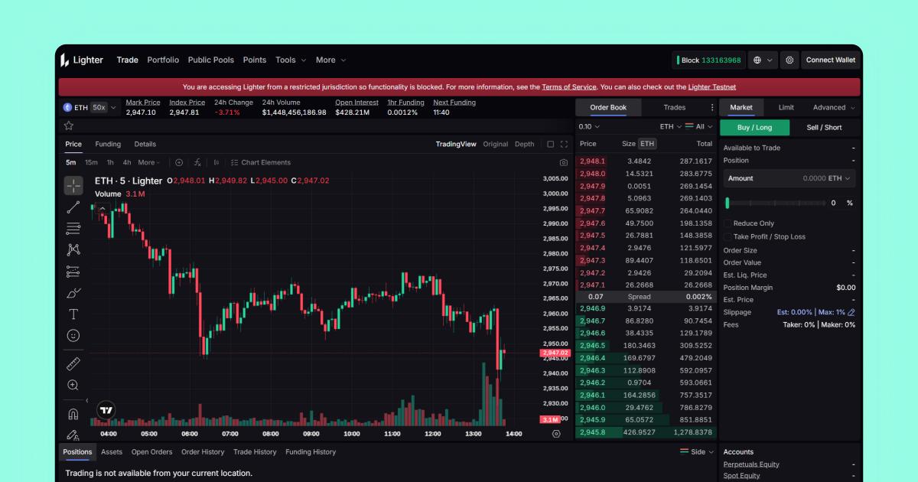Open the Points page

255,60
